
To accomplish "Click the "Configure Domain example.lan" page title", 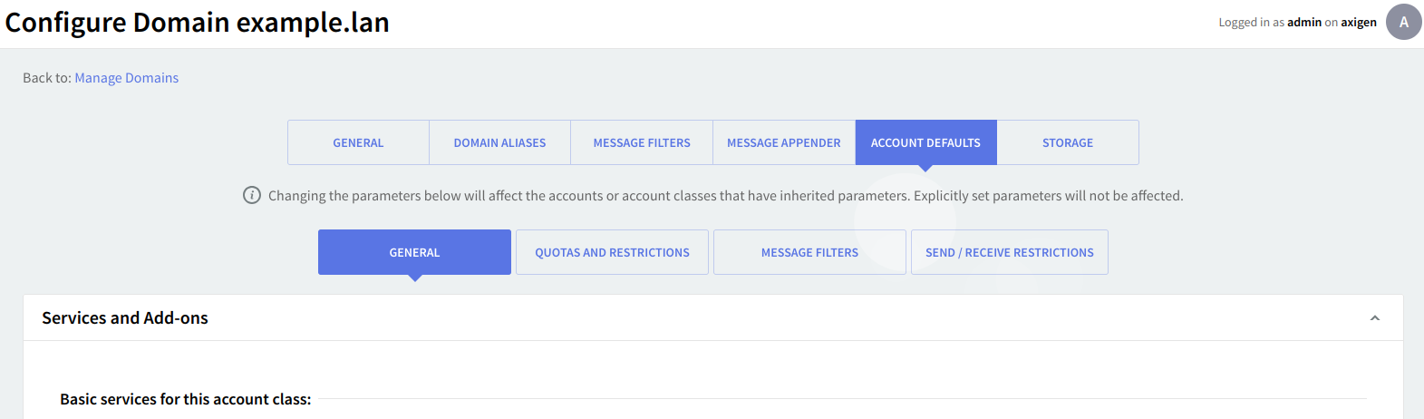I will pos(197,23).
